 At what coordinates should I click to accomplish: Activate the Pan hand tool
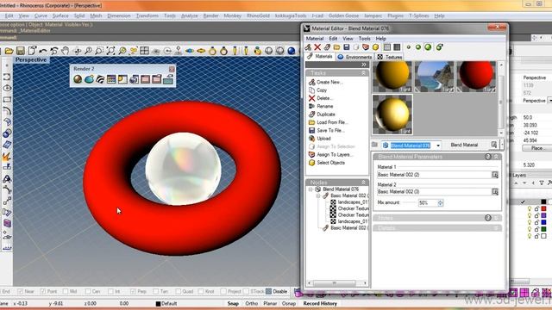pos(66,51)
